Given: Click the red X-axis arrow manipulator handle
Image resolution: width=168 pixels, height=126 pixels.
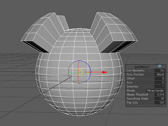Looking at the screenshot, I should tap(104, 72).
